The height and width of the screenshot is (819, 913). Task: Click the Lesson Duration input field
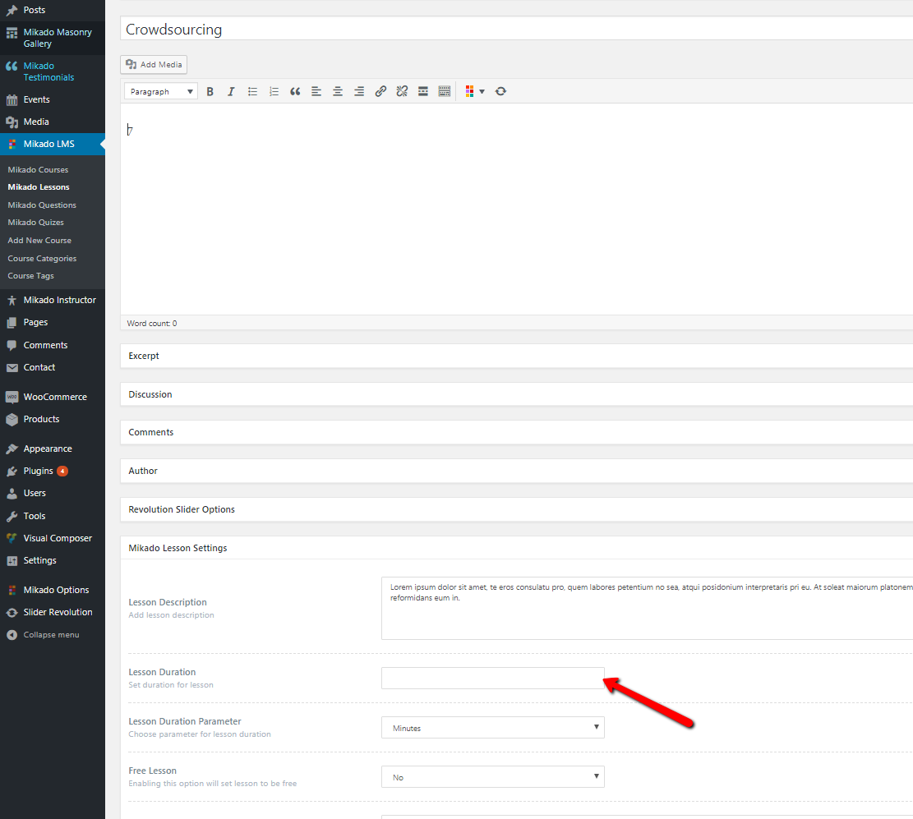(x=492, y=679)
